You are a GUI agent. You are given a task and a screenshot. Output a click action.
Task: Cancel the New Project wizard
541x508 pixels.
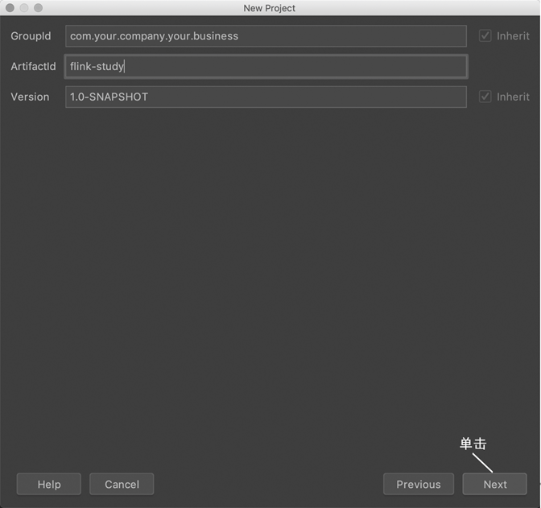122,484
